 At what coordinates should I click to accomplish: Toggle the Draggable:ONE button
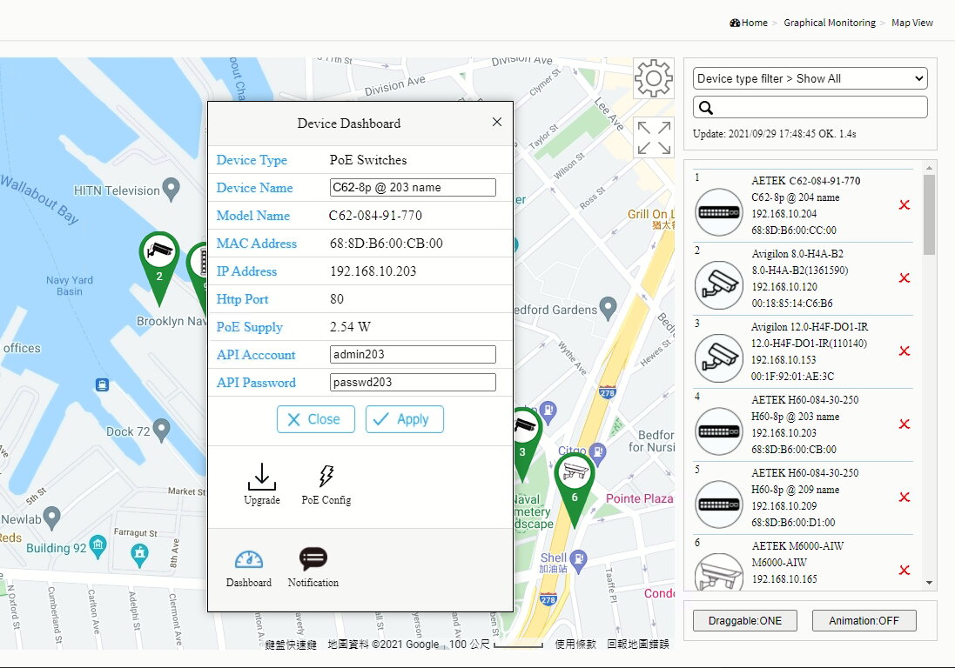(x=745, y=620)
